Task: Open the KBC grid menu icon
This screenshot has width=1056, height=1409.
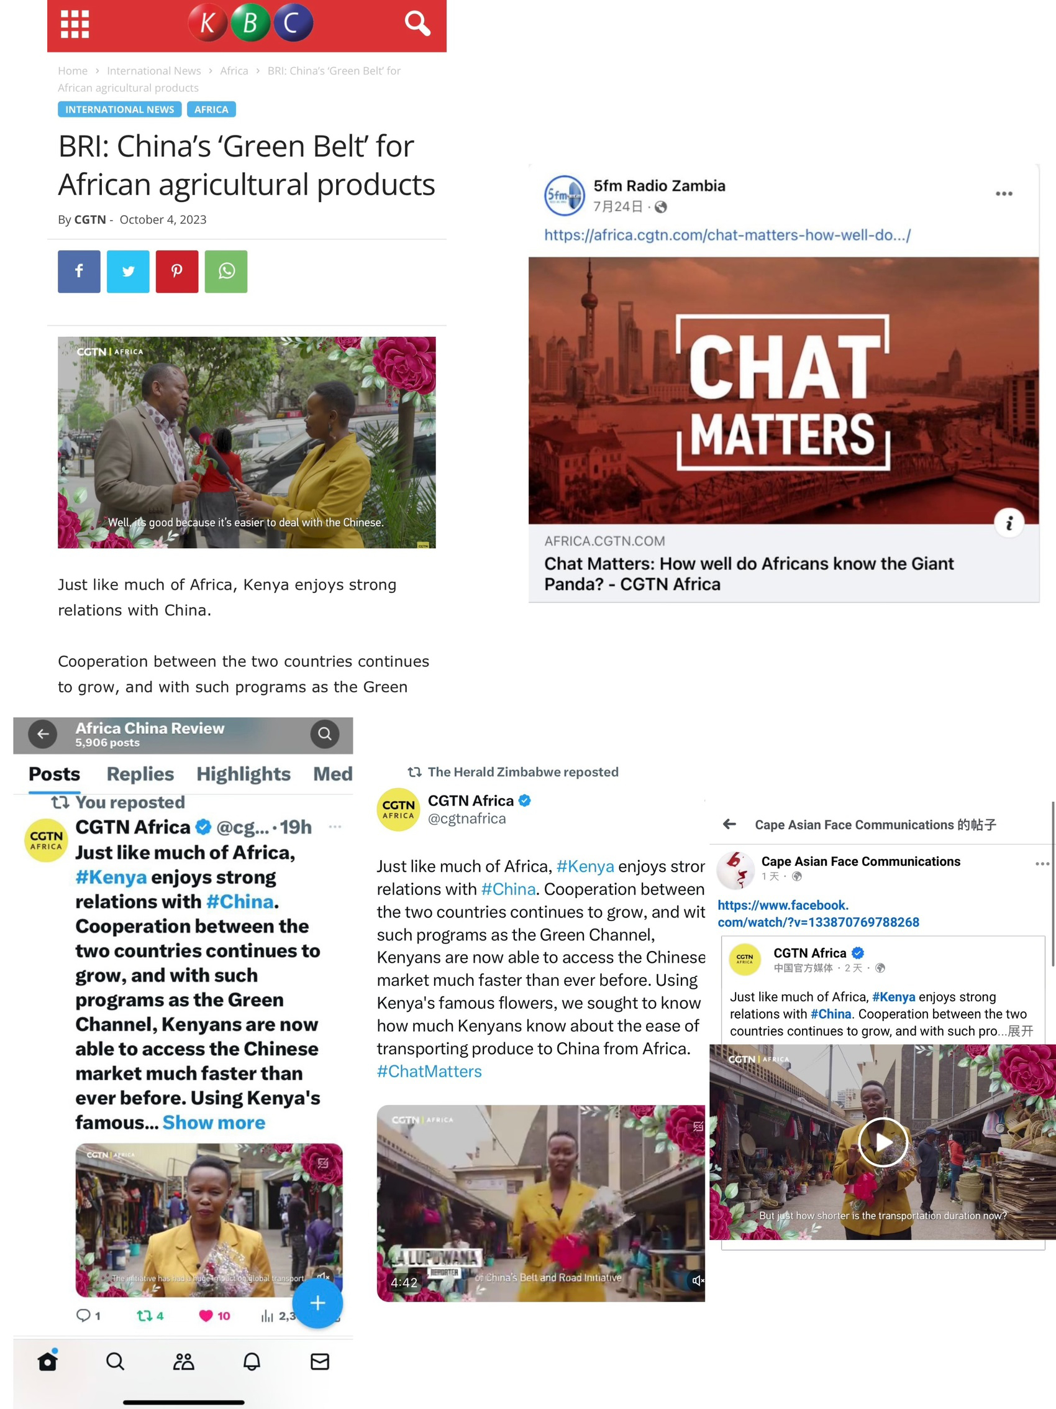Action: [x=75, y=24]
